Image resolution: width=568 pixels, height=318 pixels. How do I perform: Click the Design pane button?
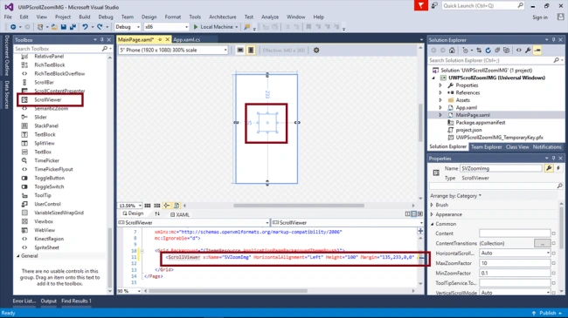pyautogui.click(x=133, y=213)
